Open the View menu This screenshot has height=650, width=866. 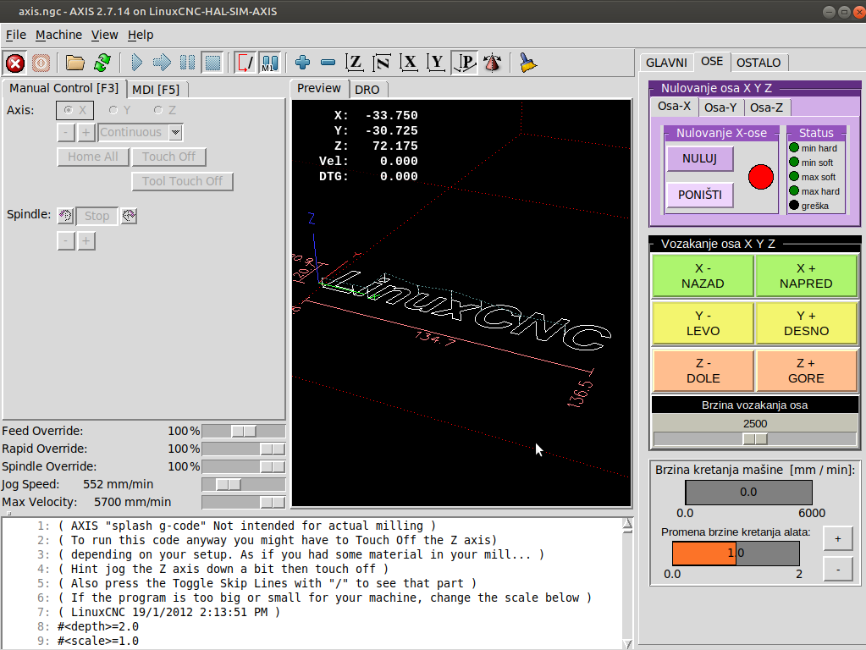pyautogui.click(x=104, y=35)
